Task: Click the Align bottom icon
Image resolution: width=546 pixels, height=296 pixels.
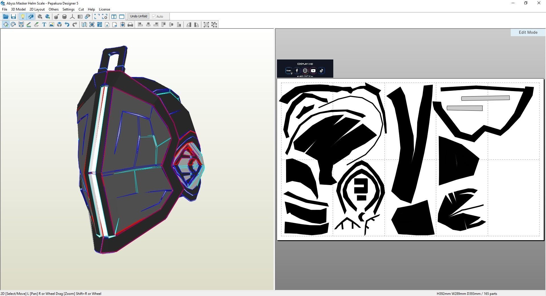Action: [179, 25]
